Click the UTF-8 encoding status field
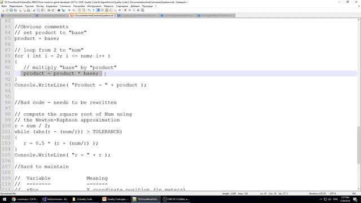The image size is (361, 203). tap(333, 193)
